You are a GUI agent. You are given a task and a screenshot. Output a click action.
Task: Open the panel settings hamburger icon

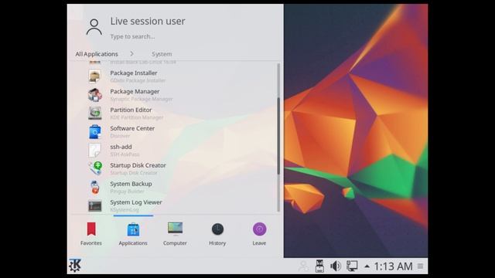click(x=420, y=266)
